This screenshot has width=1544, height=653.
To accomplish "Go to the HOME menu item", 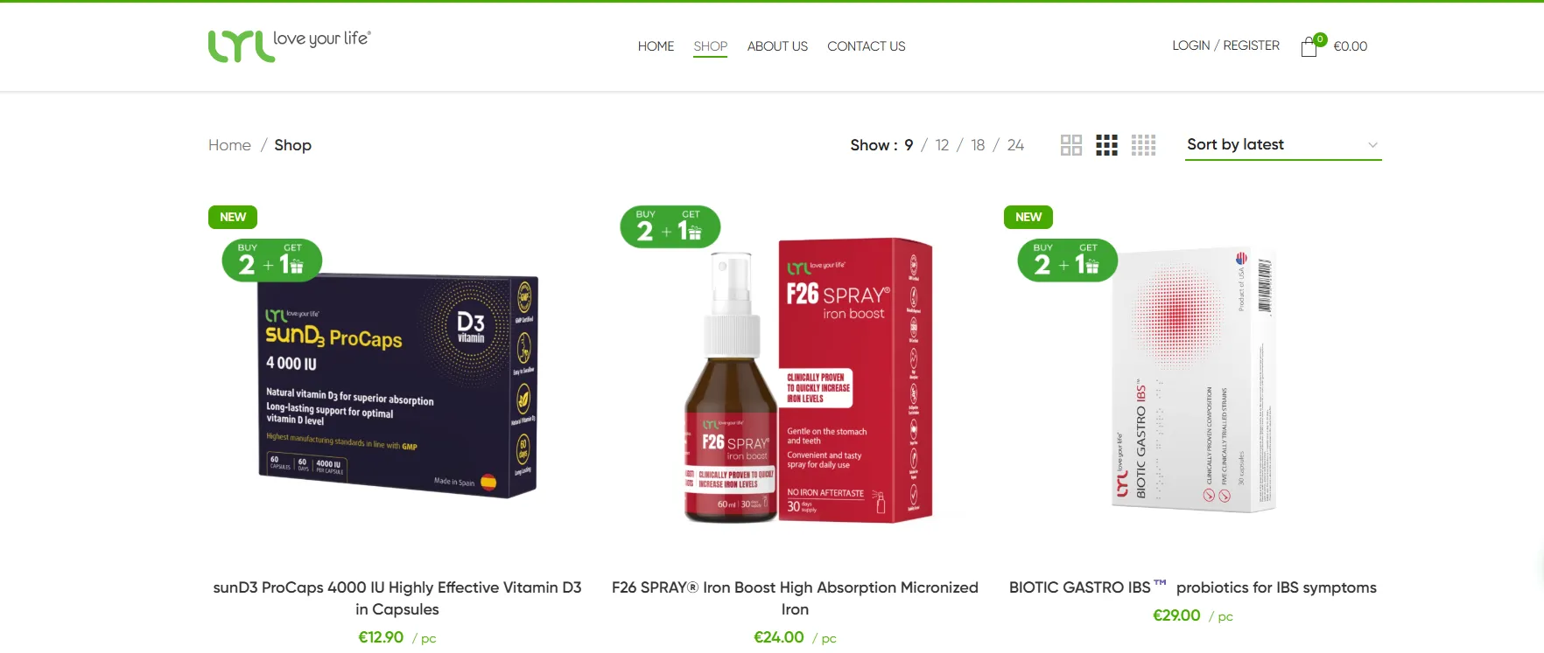I will pos(656,46).
